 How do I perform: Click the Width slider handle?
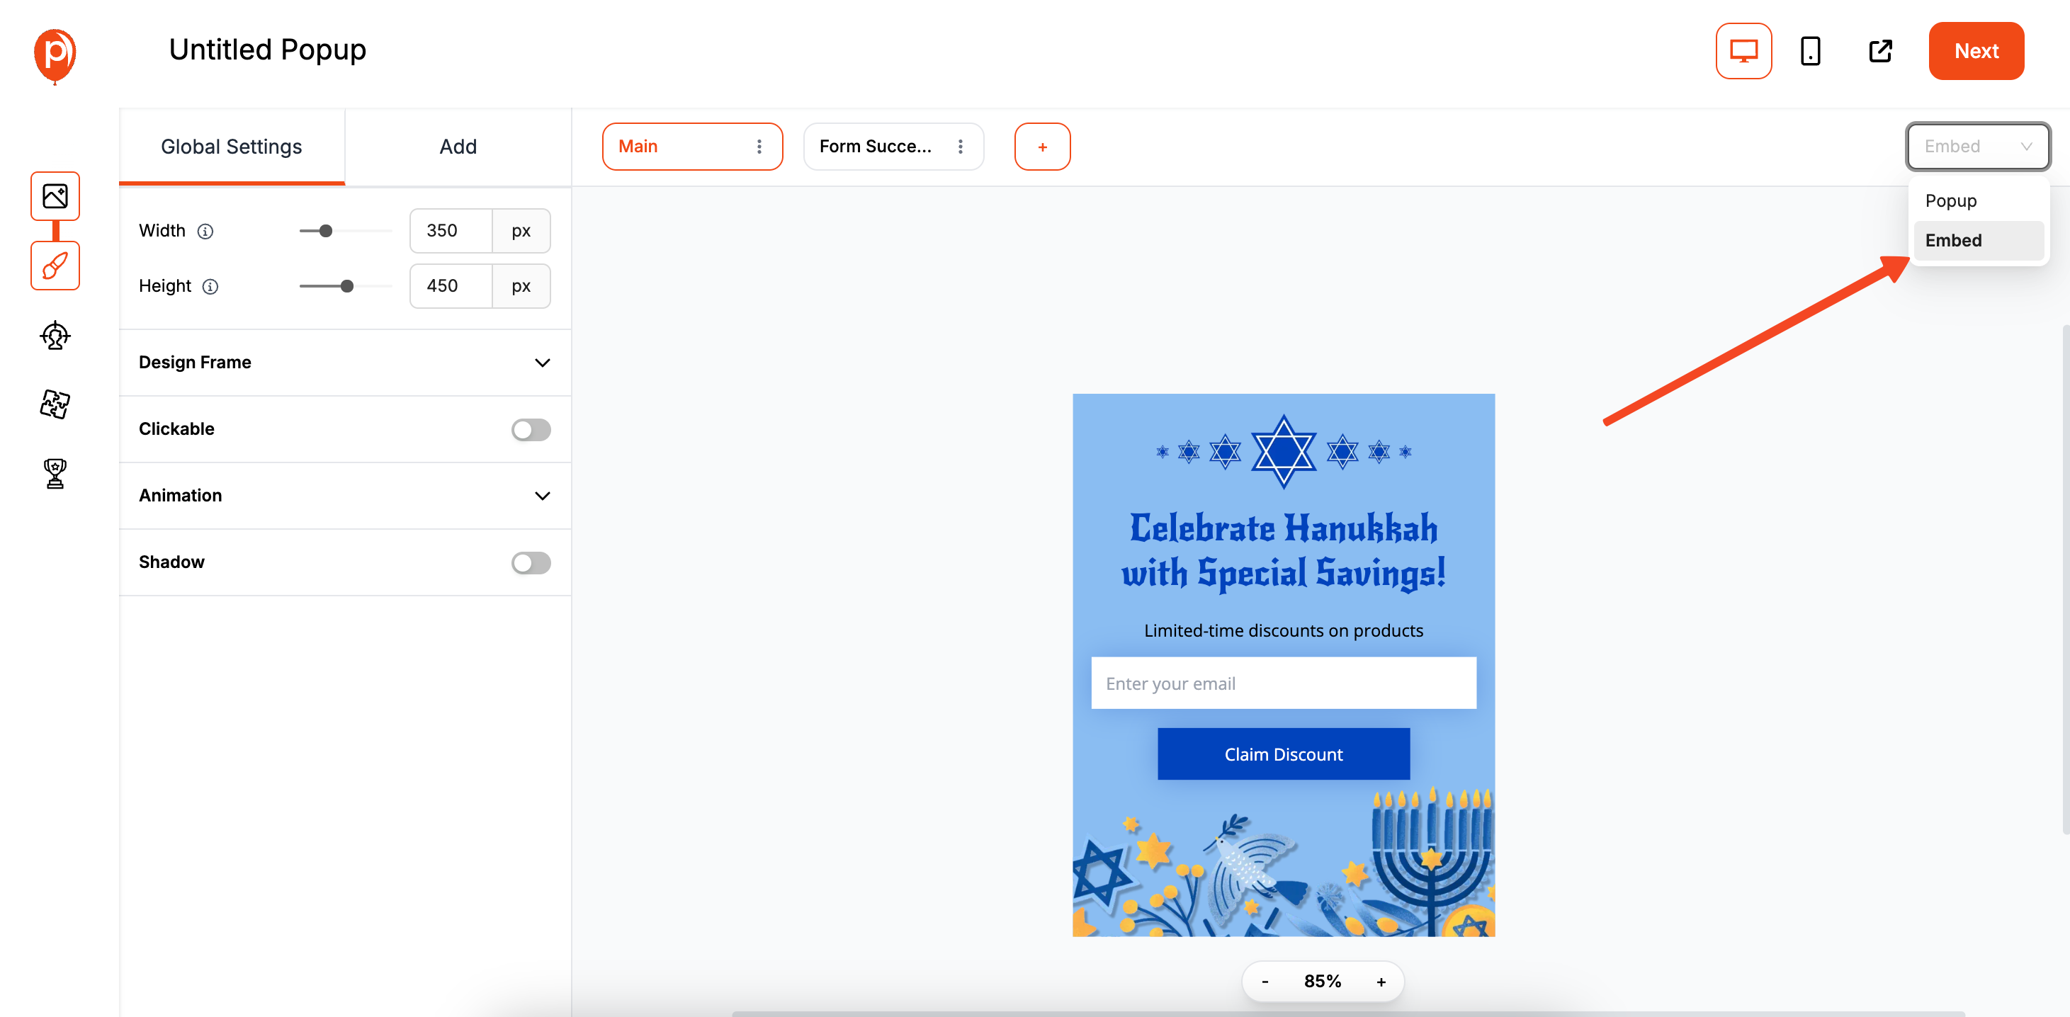[x=325, y=232]
